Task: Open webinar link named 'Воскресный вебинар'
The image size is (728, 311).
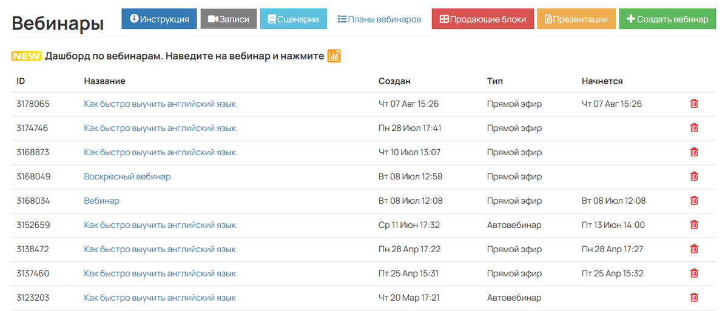Action: (x=127, y=176)
